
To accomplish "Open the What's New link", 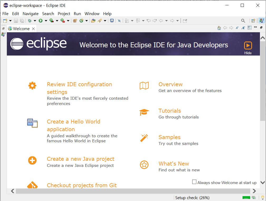I will tap(174, 164).
